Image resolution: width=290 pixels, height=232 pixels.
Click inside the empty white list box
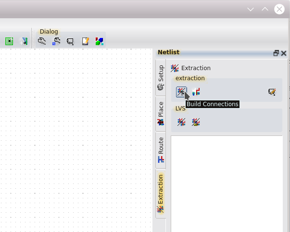(227, 184)
